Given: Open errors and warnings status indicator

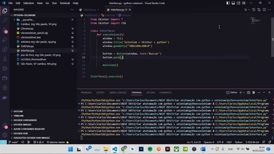Looking at the screenshot, I should click(39, 142).
